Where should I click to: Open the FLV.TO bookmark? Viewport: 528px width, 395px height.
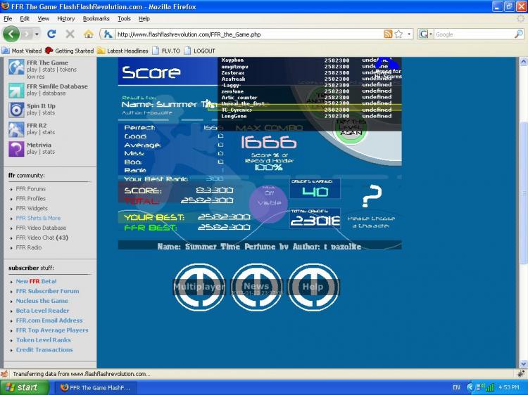[x=166, y=51]
